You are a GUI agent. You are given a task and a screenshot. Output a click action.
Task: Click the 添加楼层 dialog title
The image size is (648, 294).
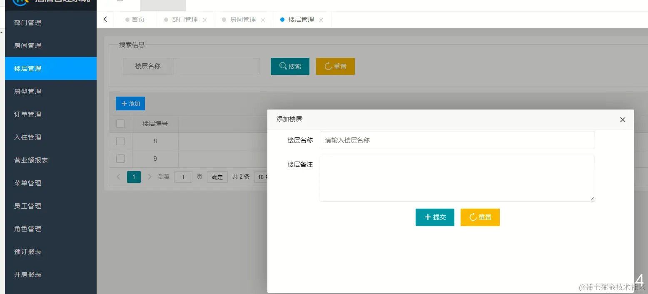289,119
